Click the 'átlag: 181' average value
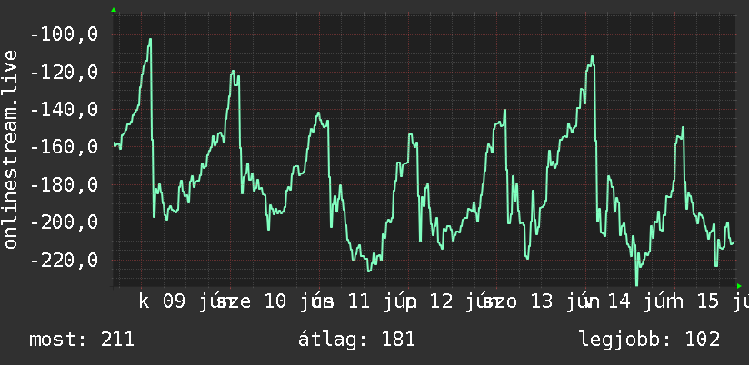The image size is (749, 365). click(x=356, y=340)
